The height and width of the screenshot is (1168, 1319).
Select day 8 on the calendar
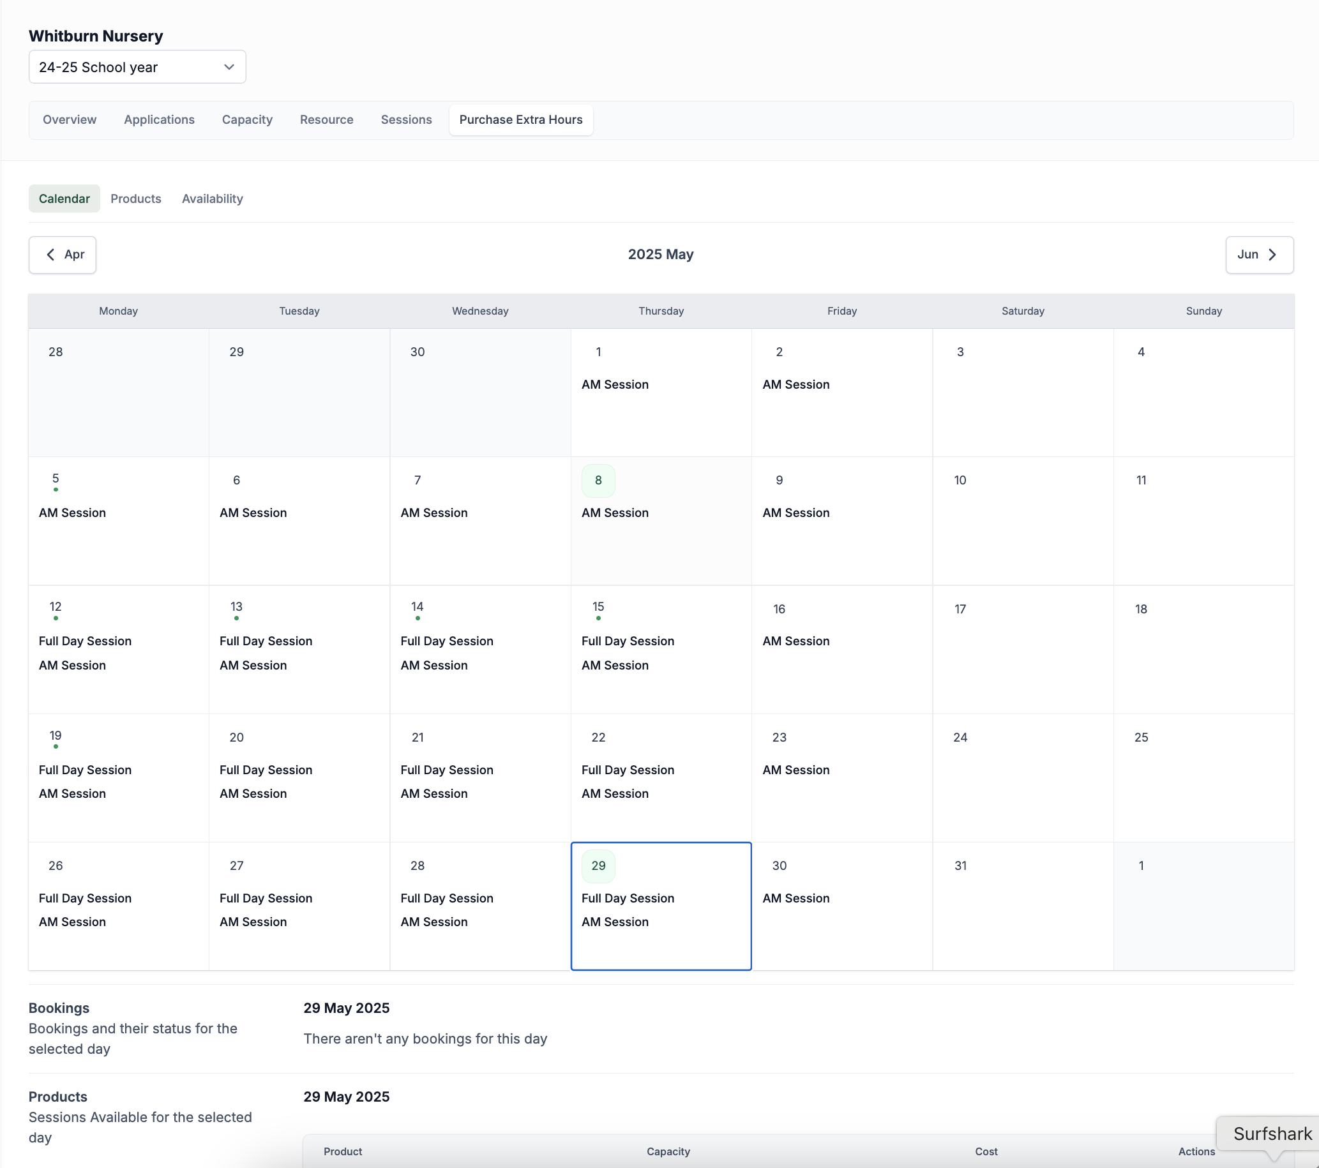click(x=598, y=481)
